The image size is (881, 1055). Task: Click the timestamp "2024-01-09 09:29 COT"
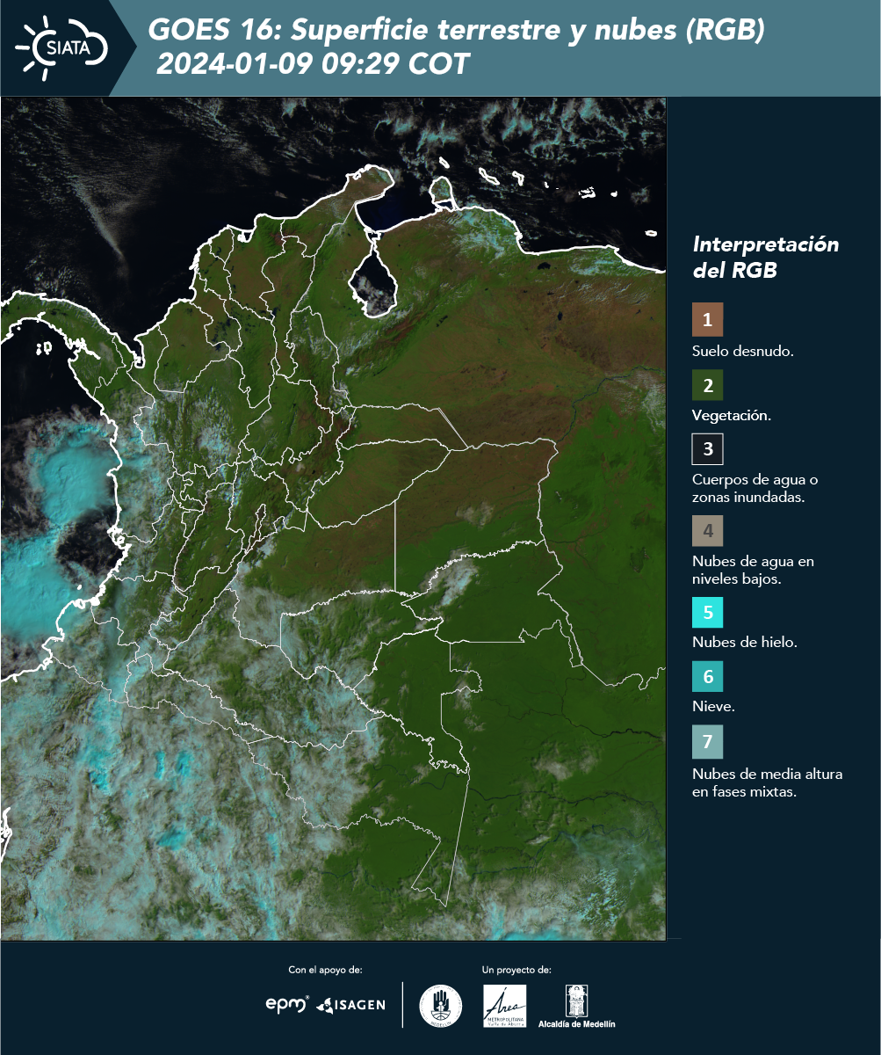[x=314, y=64]
